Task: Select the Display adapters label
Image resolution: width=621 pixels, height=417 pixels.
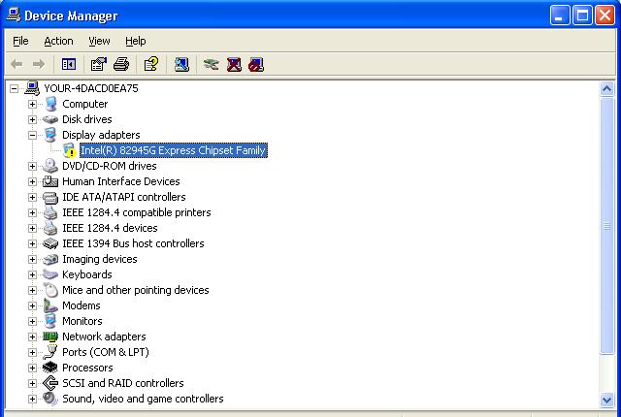Action: (101, 135)
